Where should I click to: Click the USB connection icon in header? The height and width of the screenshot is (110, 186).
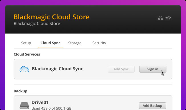(168, 18)
